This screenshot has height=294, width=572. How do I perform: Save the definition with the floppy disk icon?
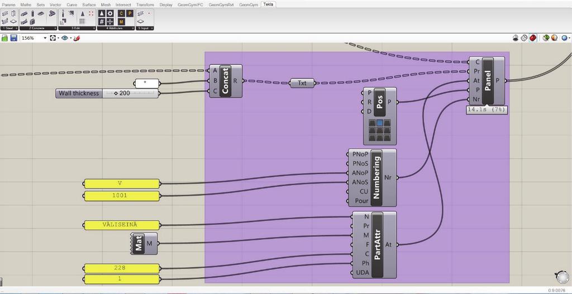[14, 38]
